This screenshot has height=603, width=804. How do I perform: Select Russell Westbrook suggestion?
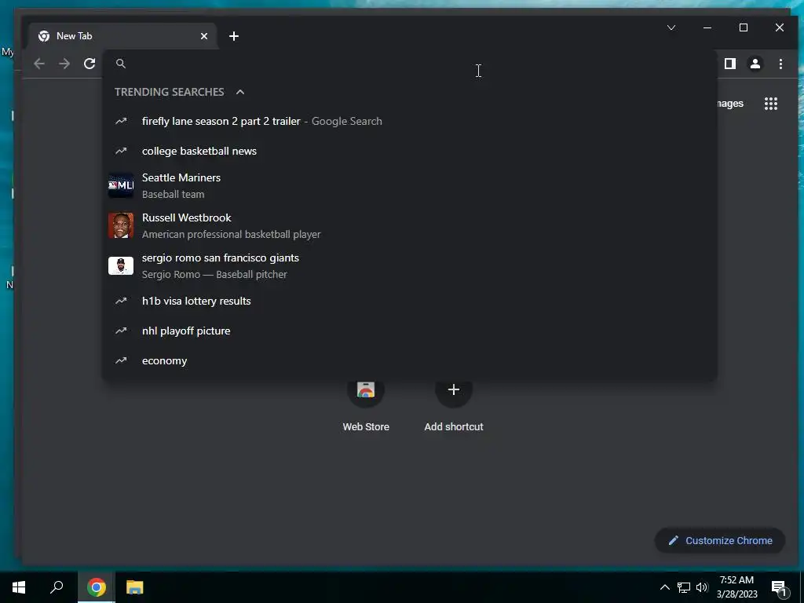pyautogui.click(x=410, y=225)
